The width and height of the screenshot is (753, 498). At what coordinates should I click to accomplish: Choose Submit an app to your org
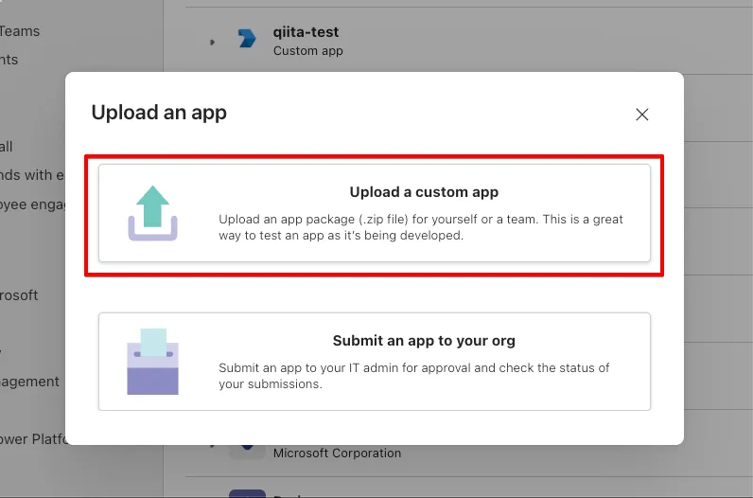tap(375, 362)
